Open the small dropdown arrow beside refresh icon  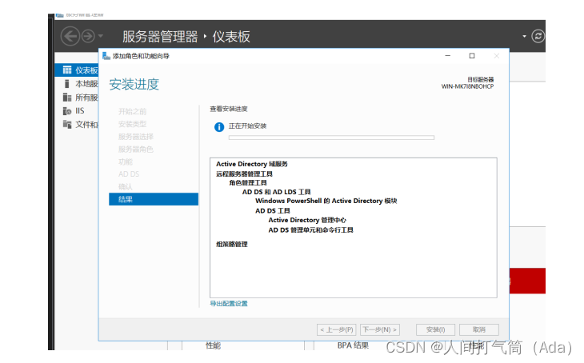(x=525, y=36)
